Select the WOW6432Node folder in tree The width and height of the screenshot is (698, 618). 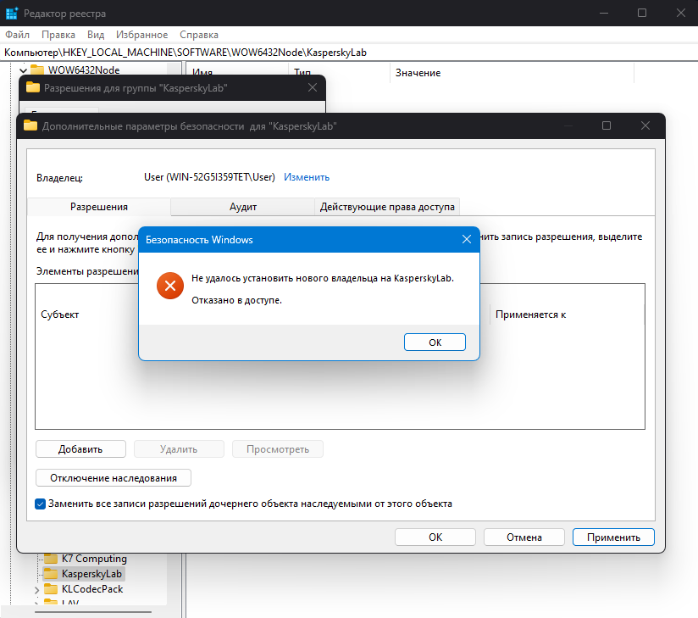(x=84, y=70)
